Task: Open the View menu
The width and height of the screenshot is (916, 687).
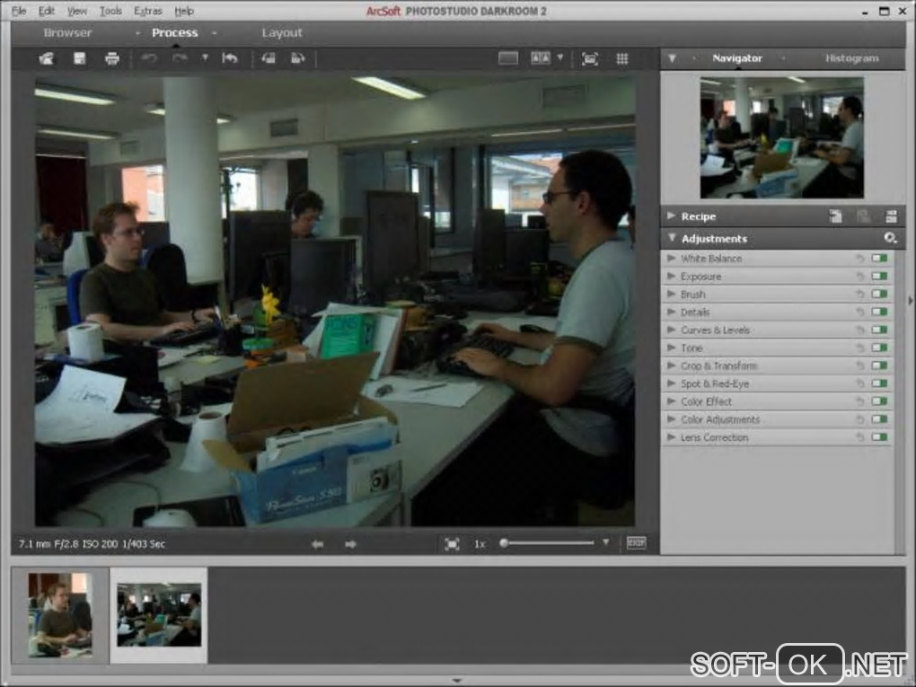Action: [76, 11]
